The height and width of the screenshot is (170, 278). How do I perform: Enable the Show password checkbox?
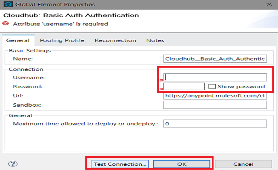pyautogui.click(x=212, y=86)
